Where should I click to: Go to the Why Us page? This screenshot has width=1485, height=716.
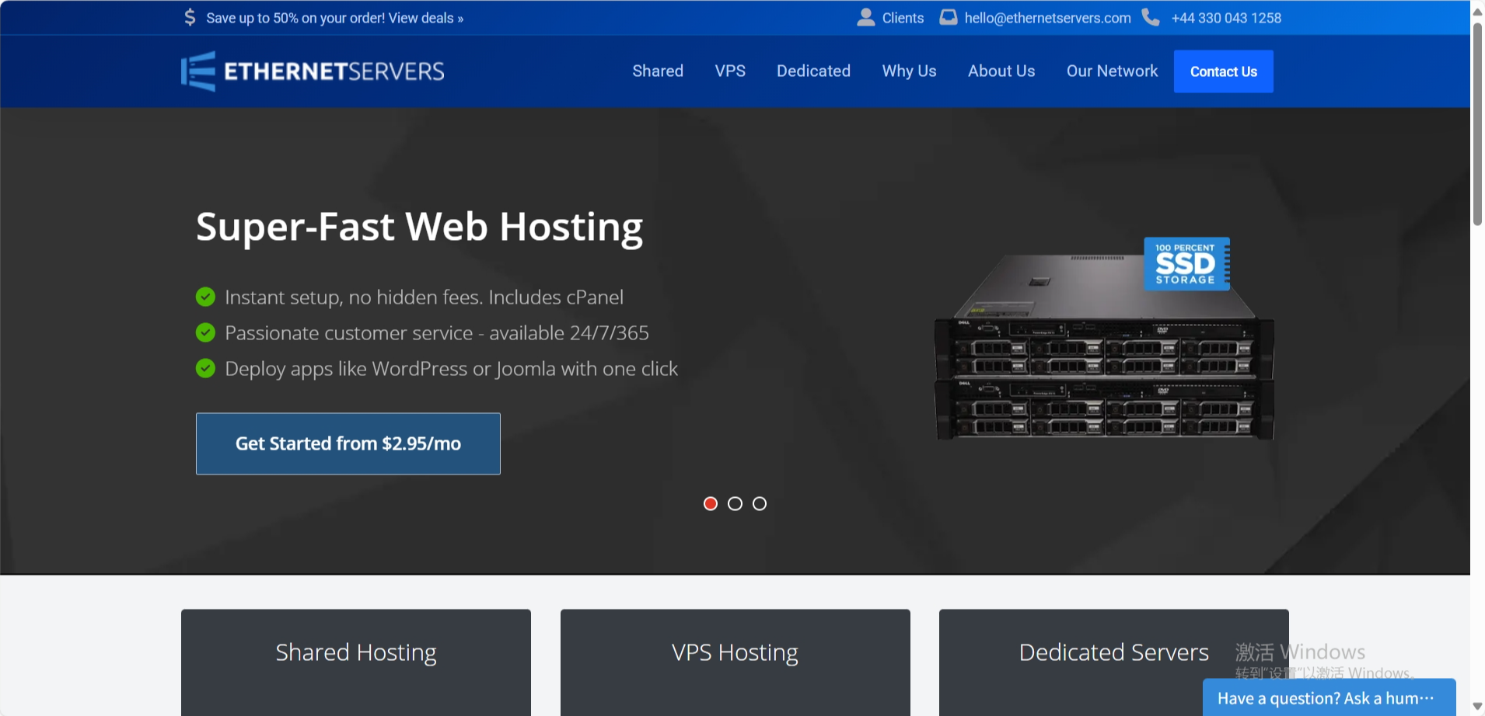[x=909, y=71]
